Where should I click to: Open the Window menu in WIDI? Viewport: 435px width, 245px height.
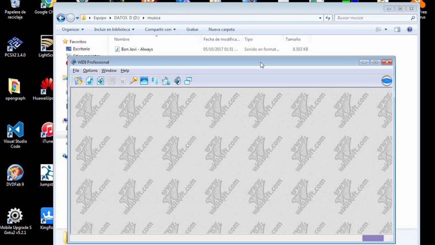pos(109,70)
